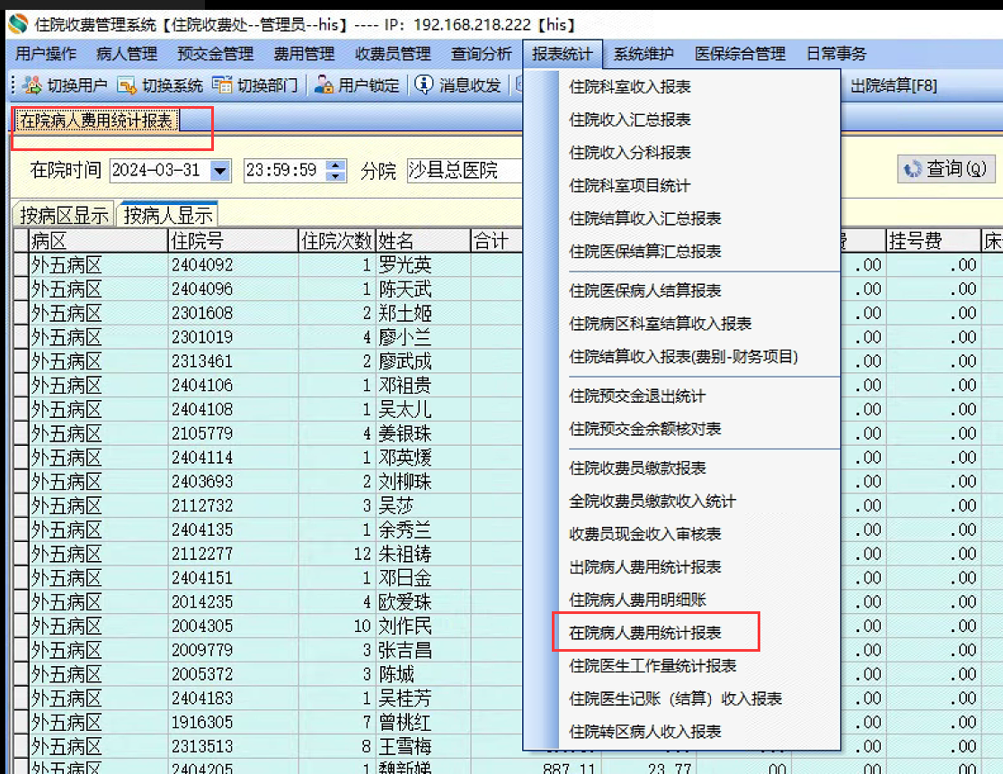Select 住院转区病人收入报表 menu entry

click(x=645, y=732)
